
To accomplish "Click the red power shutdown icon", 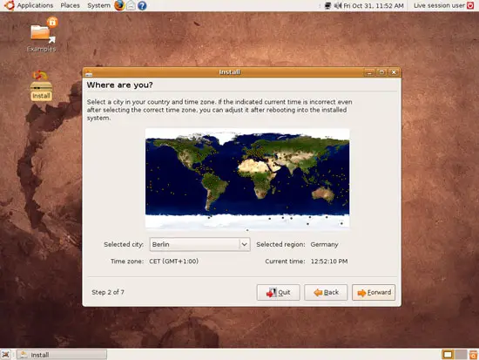I will pyautogui.click(x=470, y=5).
